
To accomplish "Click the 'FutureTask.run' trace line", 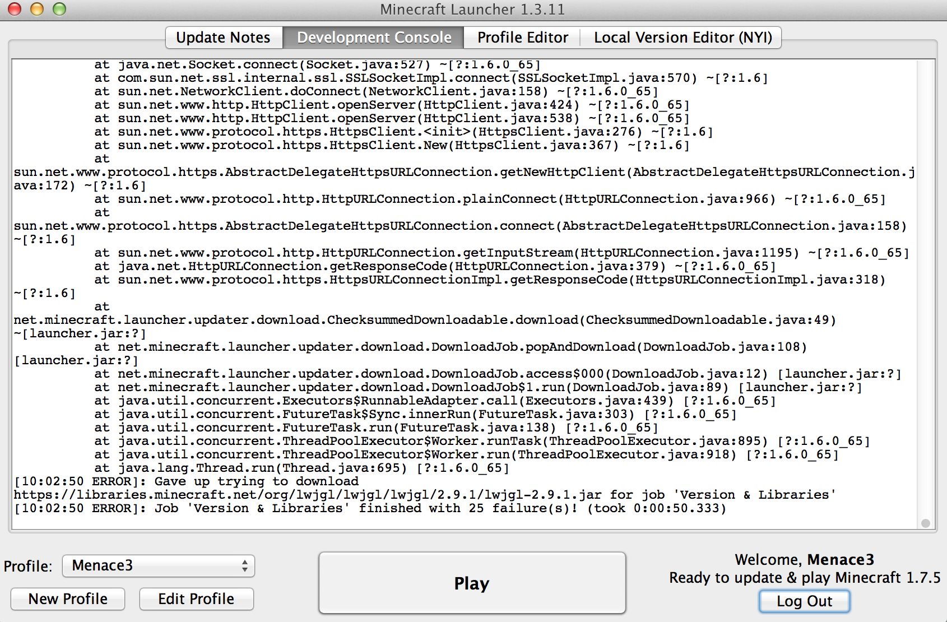I will click(376, 428).
